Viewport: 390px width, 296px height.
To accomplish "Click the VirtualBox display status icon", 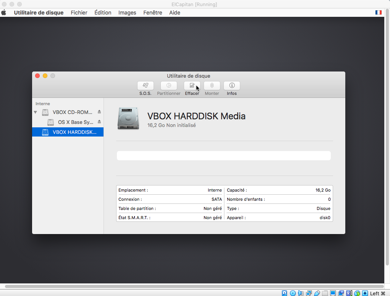I will point(333,293).
